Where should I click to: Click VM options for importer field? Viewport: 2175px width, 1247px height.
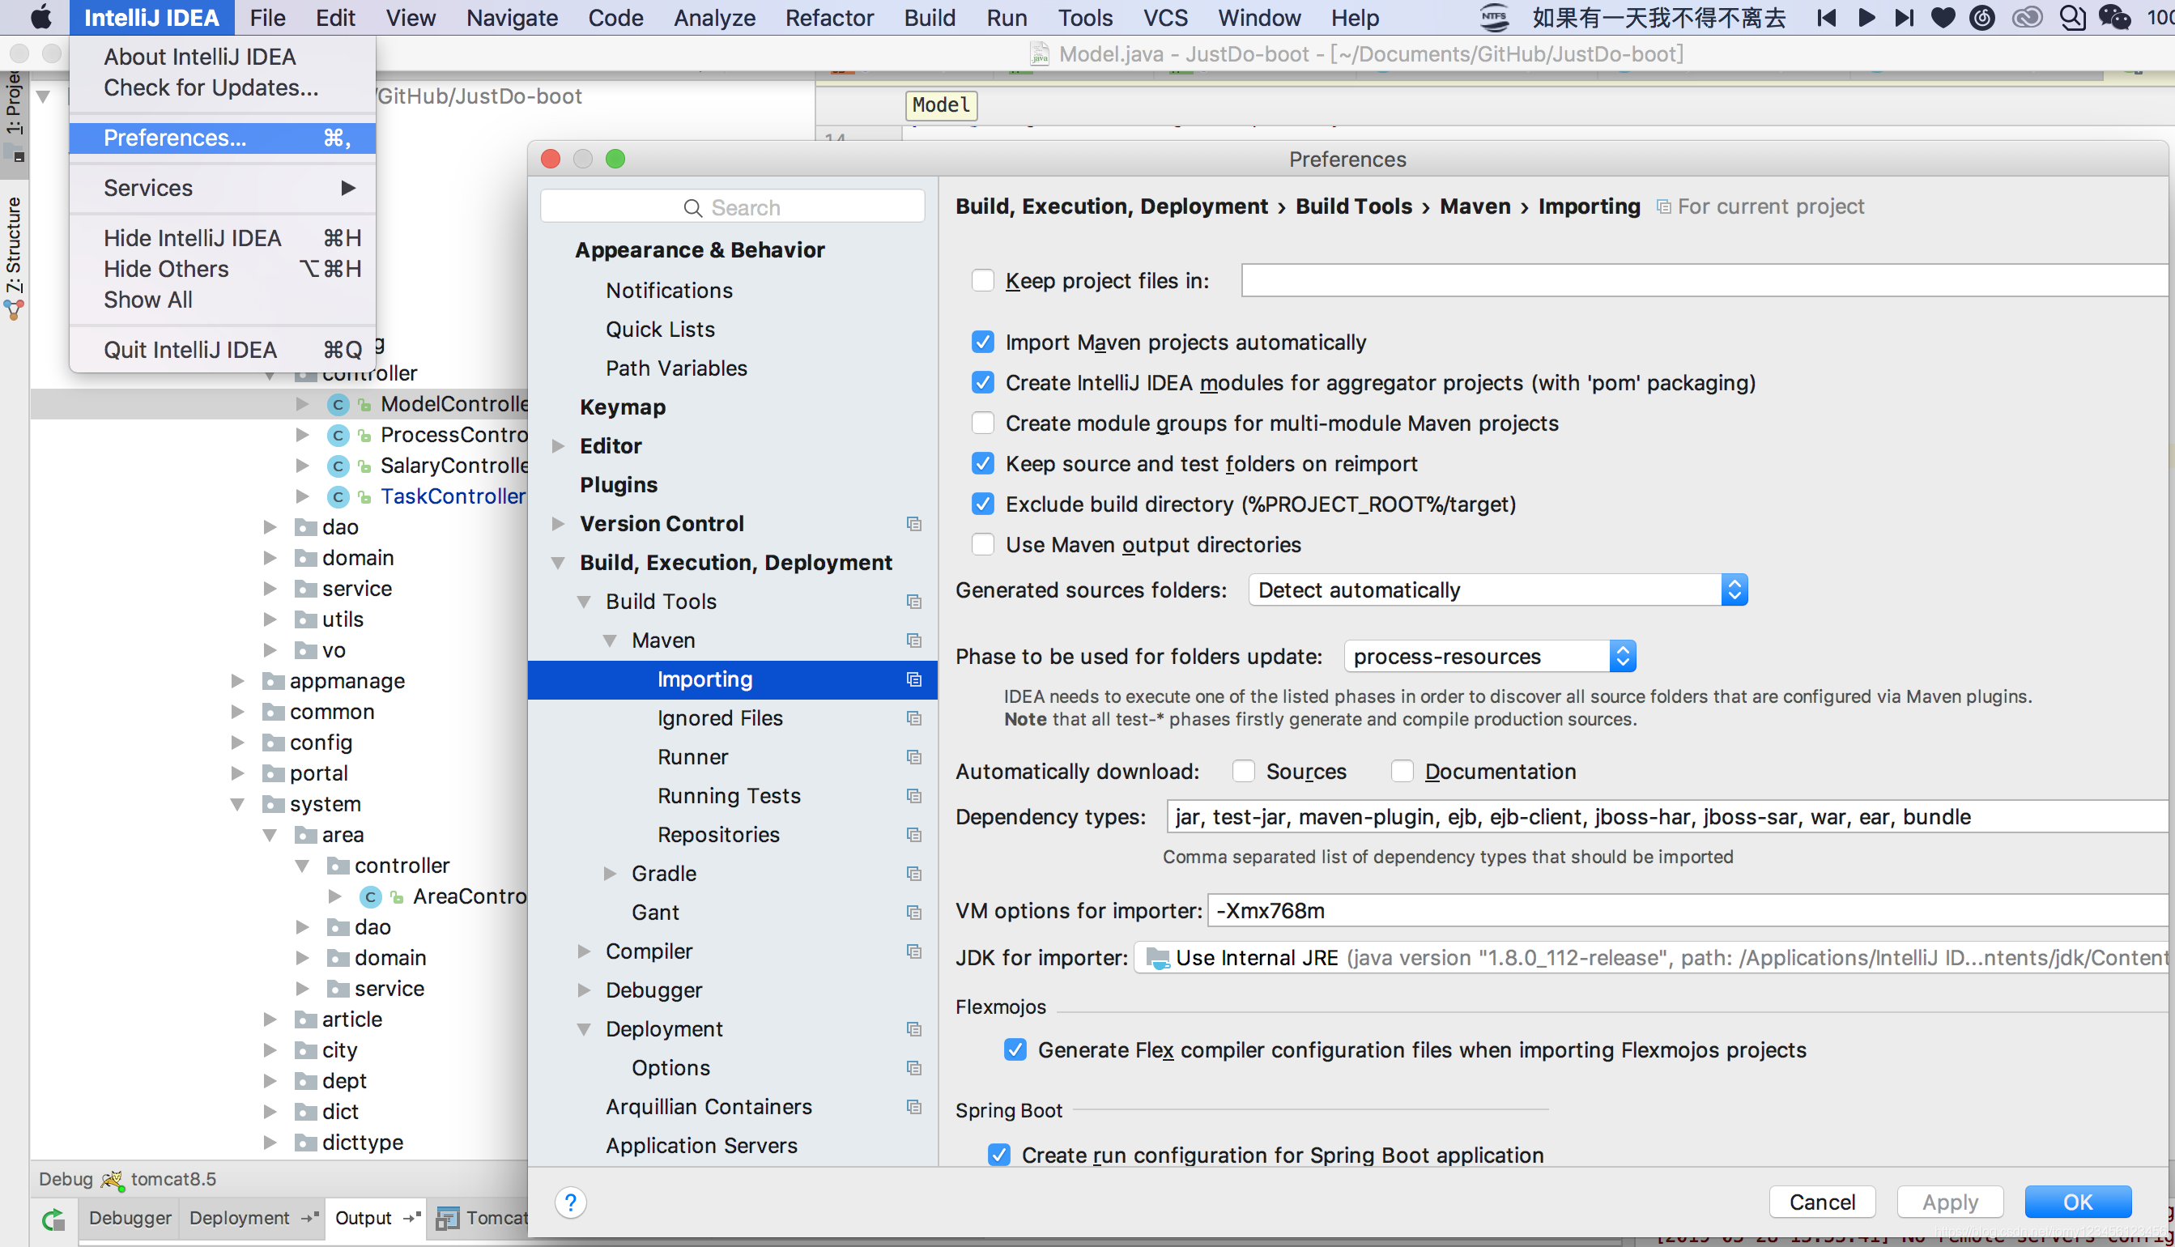click(1688, 910)
